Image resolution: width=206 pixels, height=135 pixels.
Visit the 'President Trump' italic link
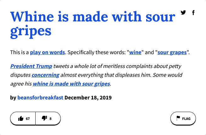tap(31, 66)
